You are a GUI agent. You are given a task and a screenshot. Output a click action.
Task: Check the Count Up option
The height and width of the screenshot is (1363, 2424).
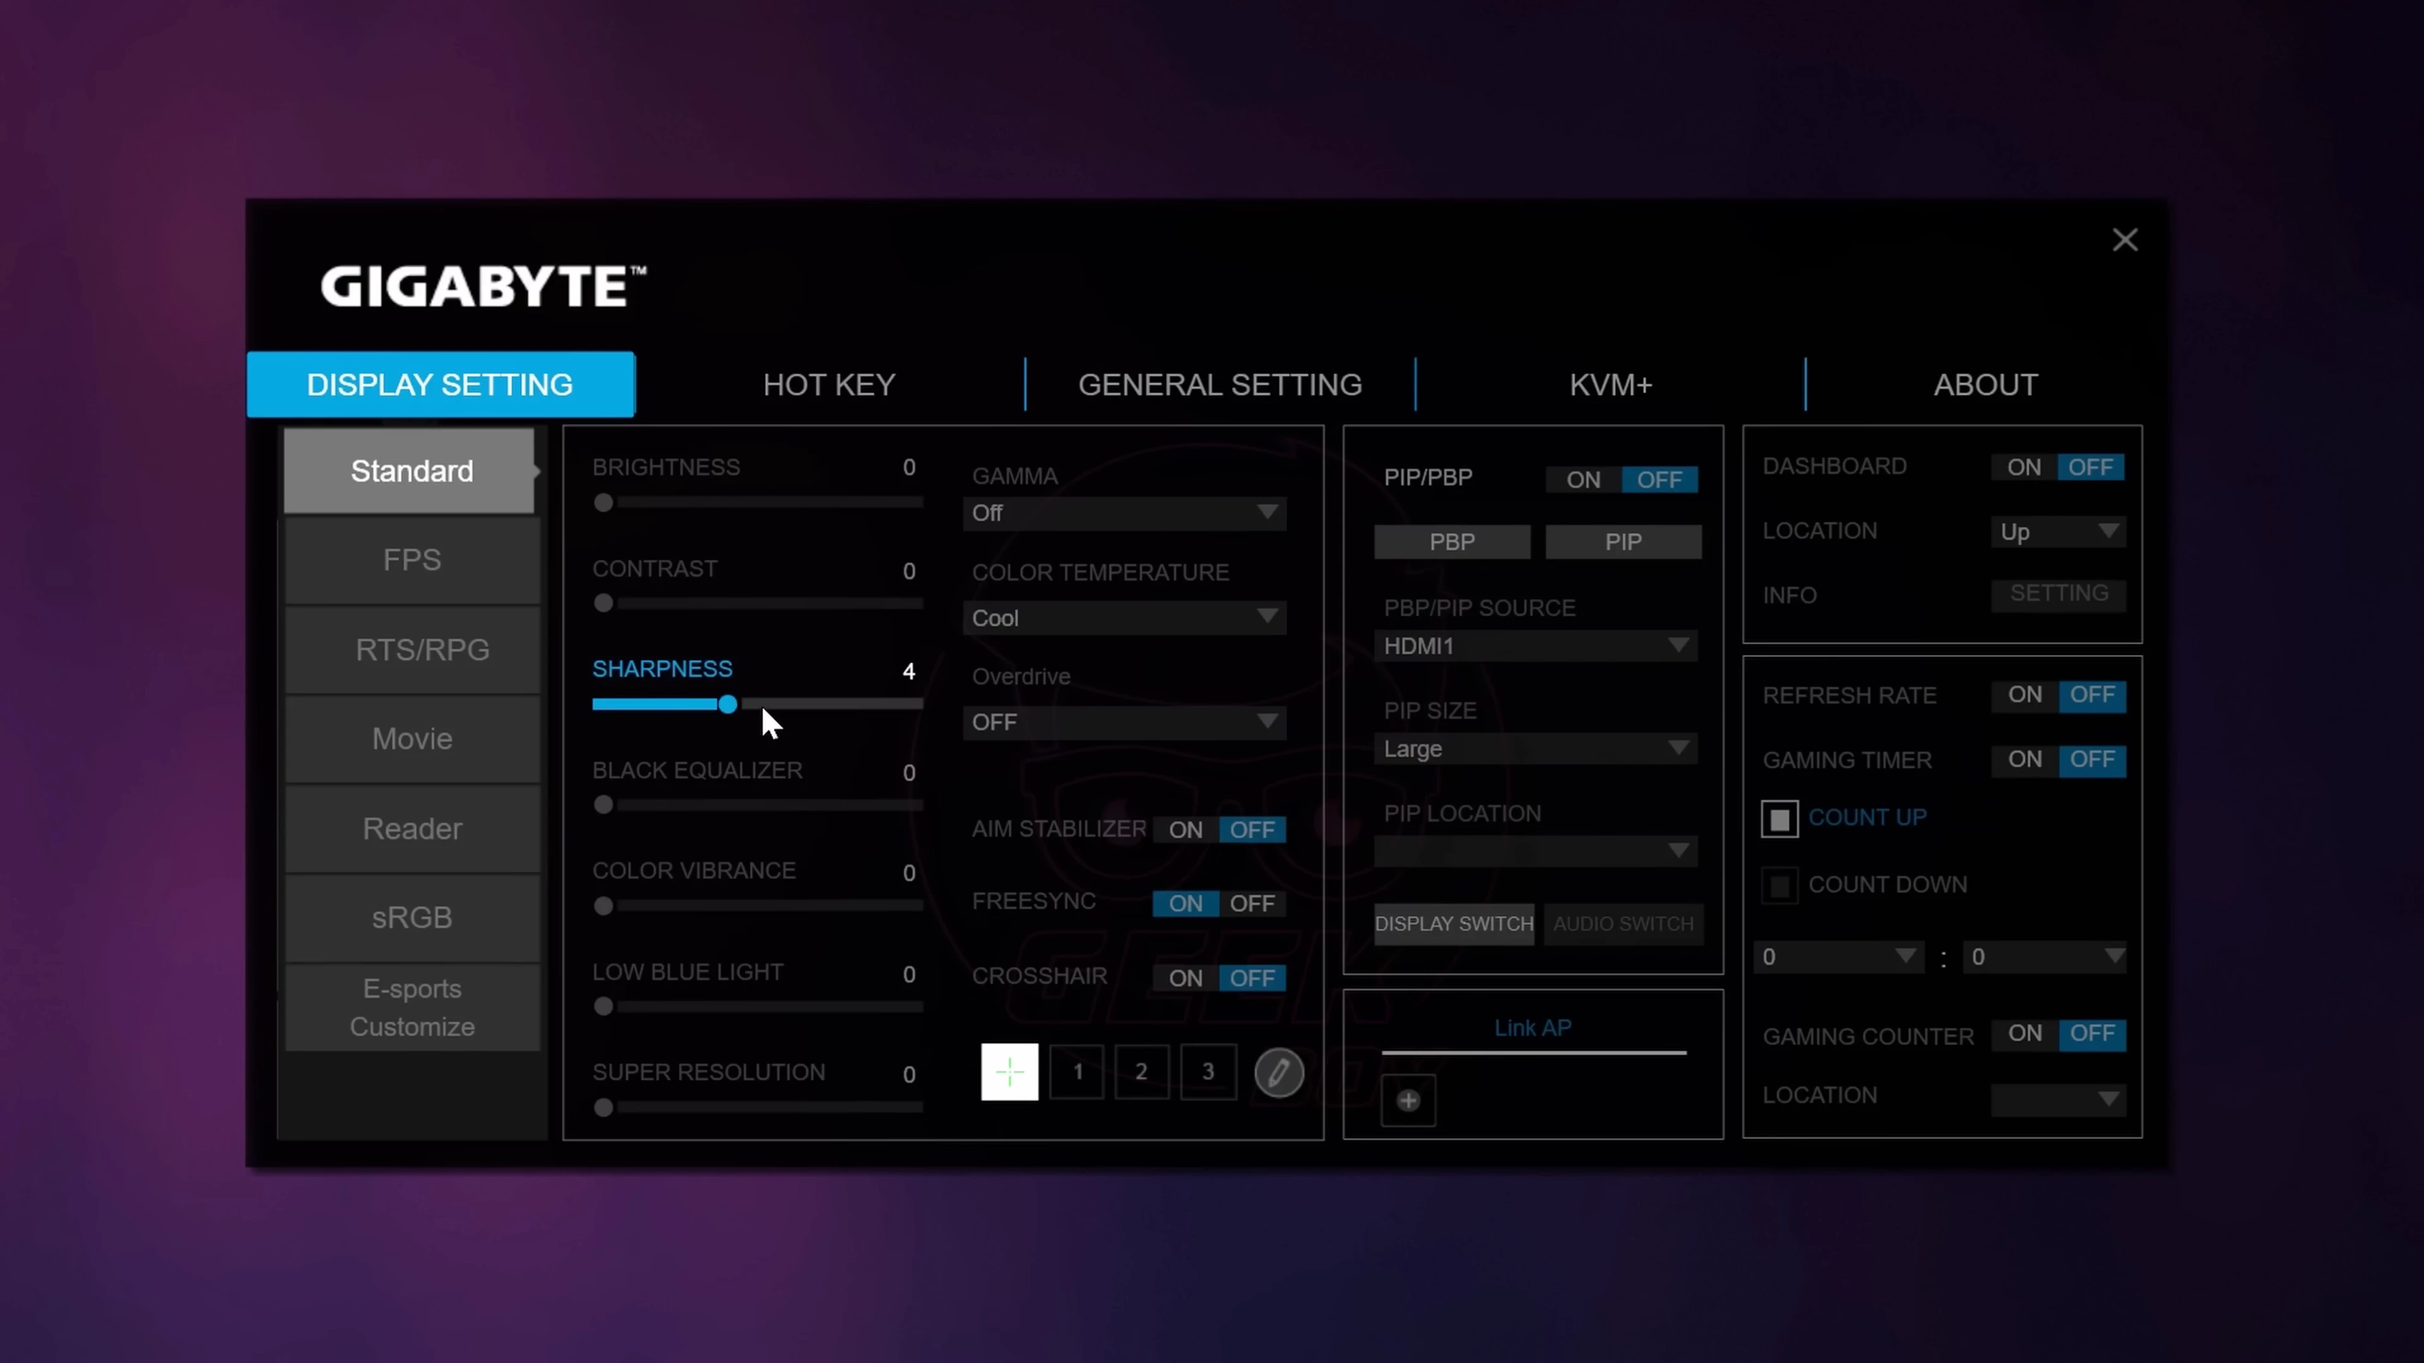[1779, 819]
